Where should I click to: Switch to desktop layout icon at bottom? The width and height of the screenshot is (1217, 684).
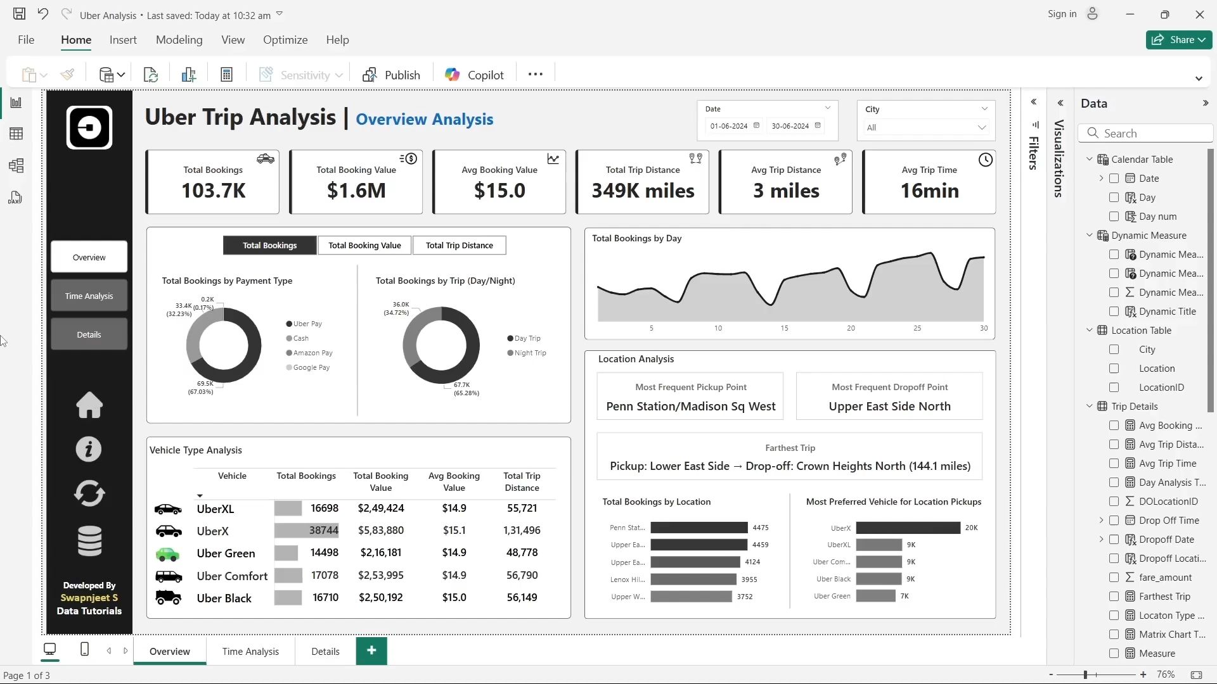(x=49, y=650)
